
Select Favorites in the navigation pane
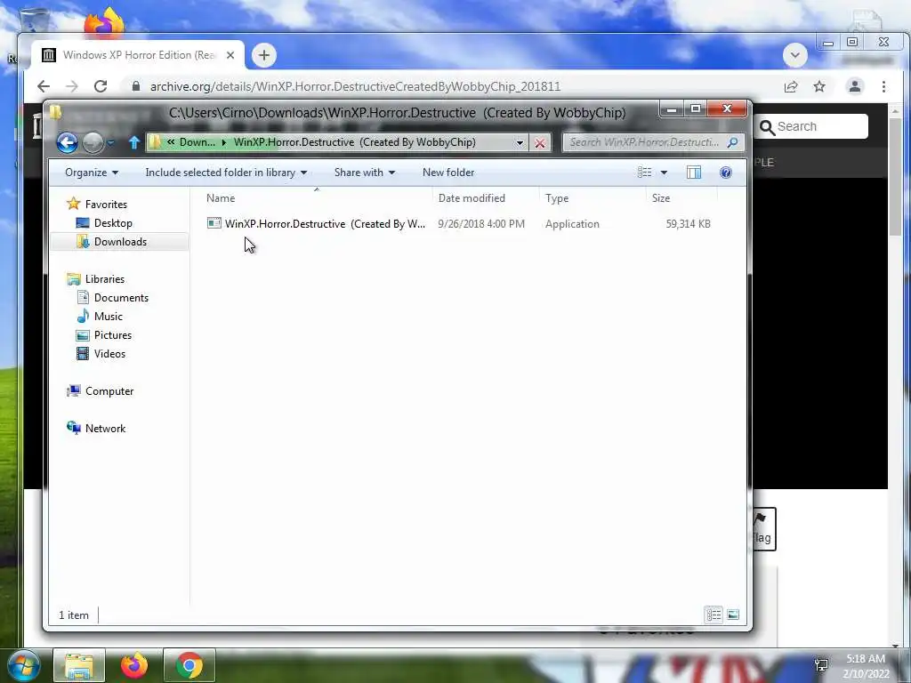click(106, 205)
